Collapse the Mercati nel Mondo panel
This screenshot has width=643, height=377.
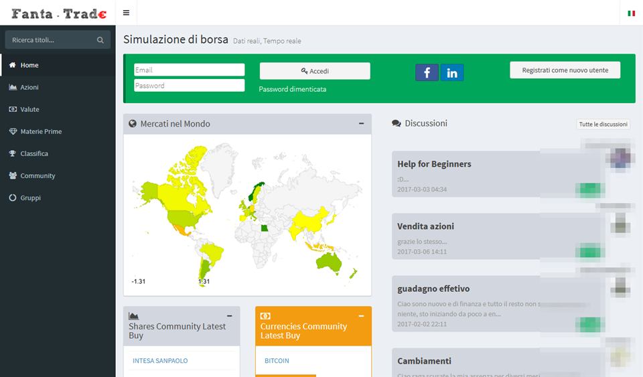point(361,123)
